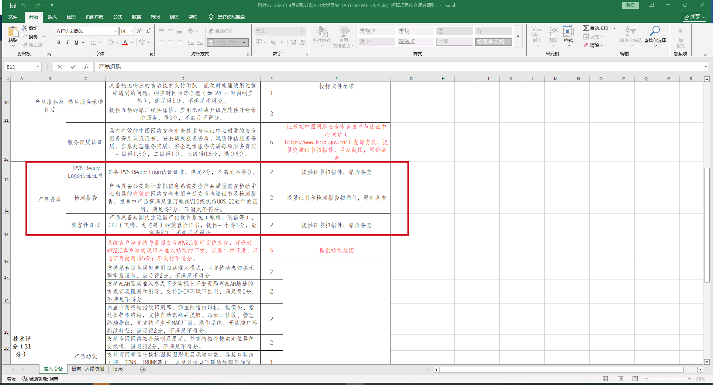Click the 清除 eraser icon

(586, 45)
